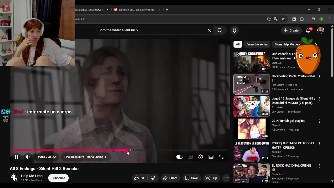Viewport: 334px width, 188px height.
Task: Open options menu for '2014 Tumblr girl playlist'
Action: coord(319,121)
